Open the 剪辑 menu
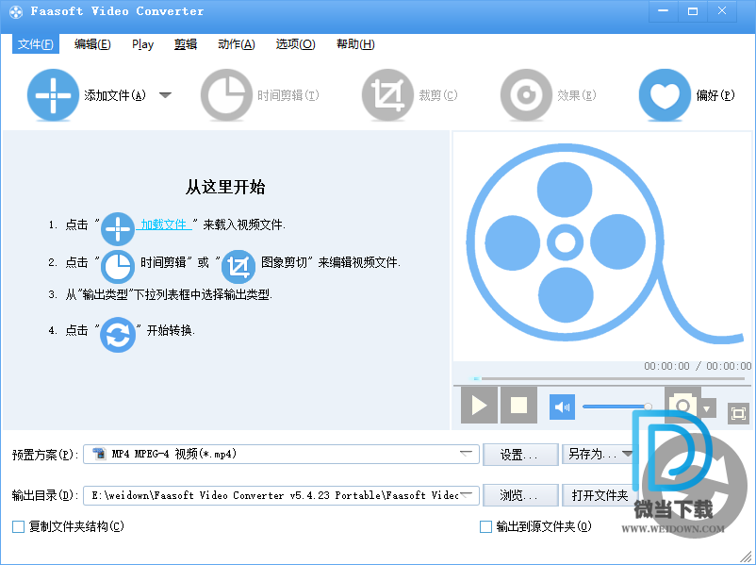 coord(186,44)
